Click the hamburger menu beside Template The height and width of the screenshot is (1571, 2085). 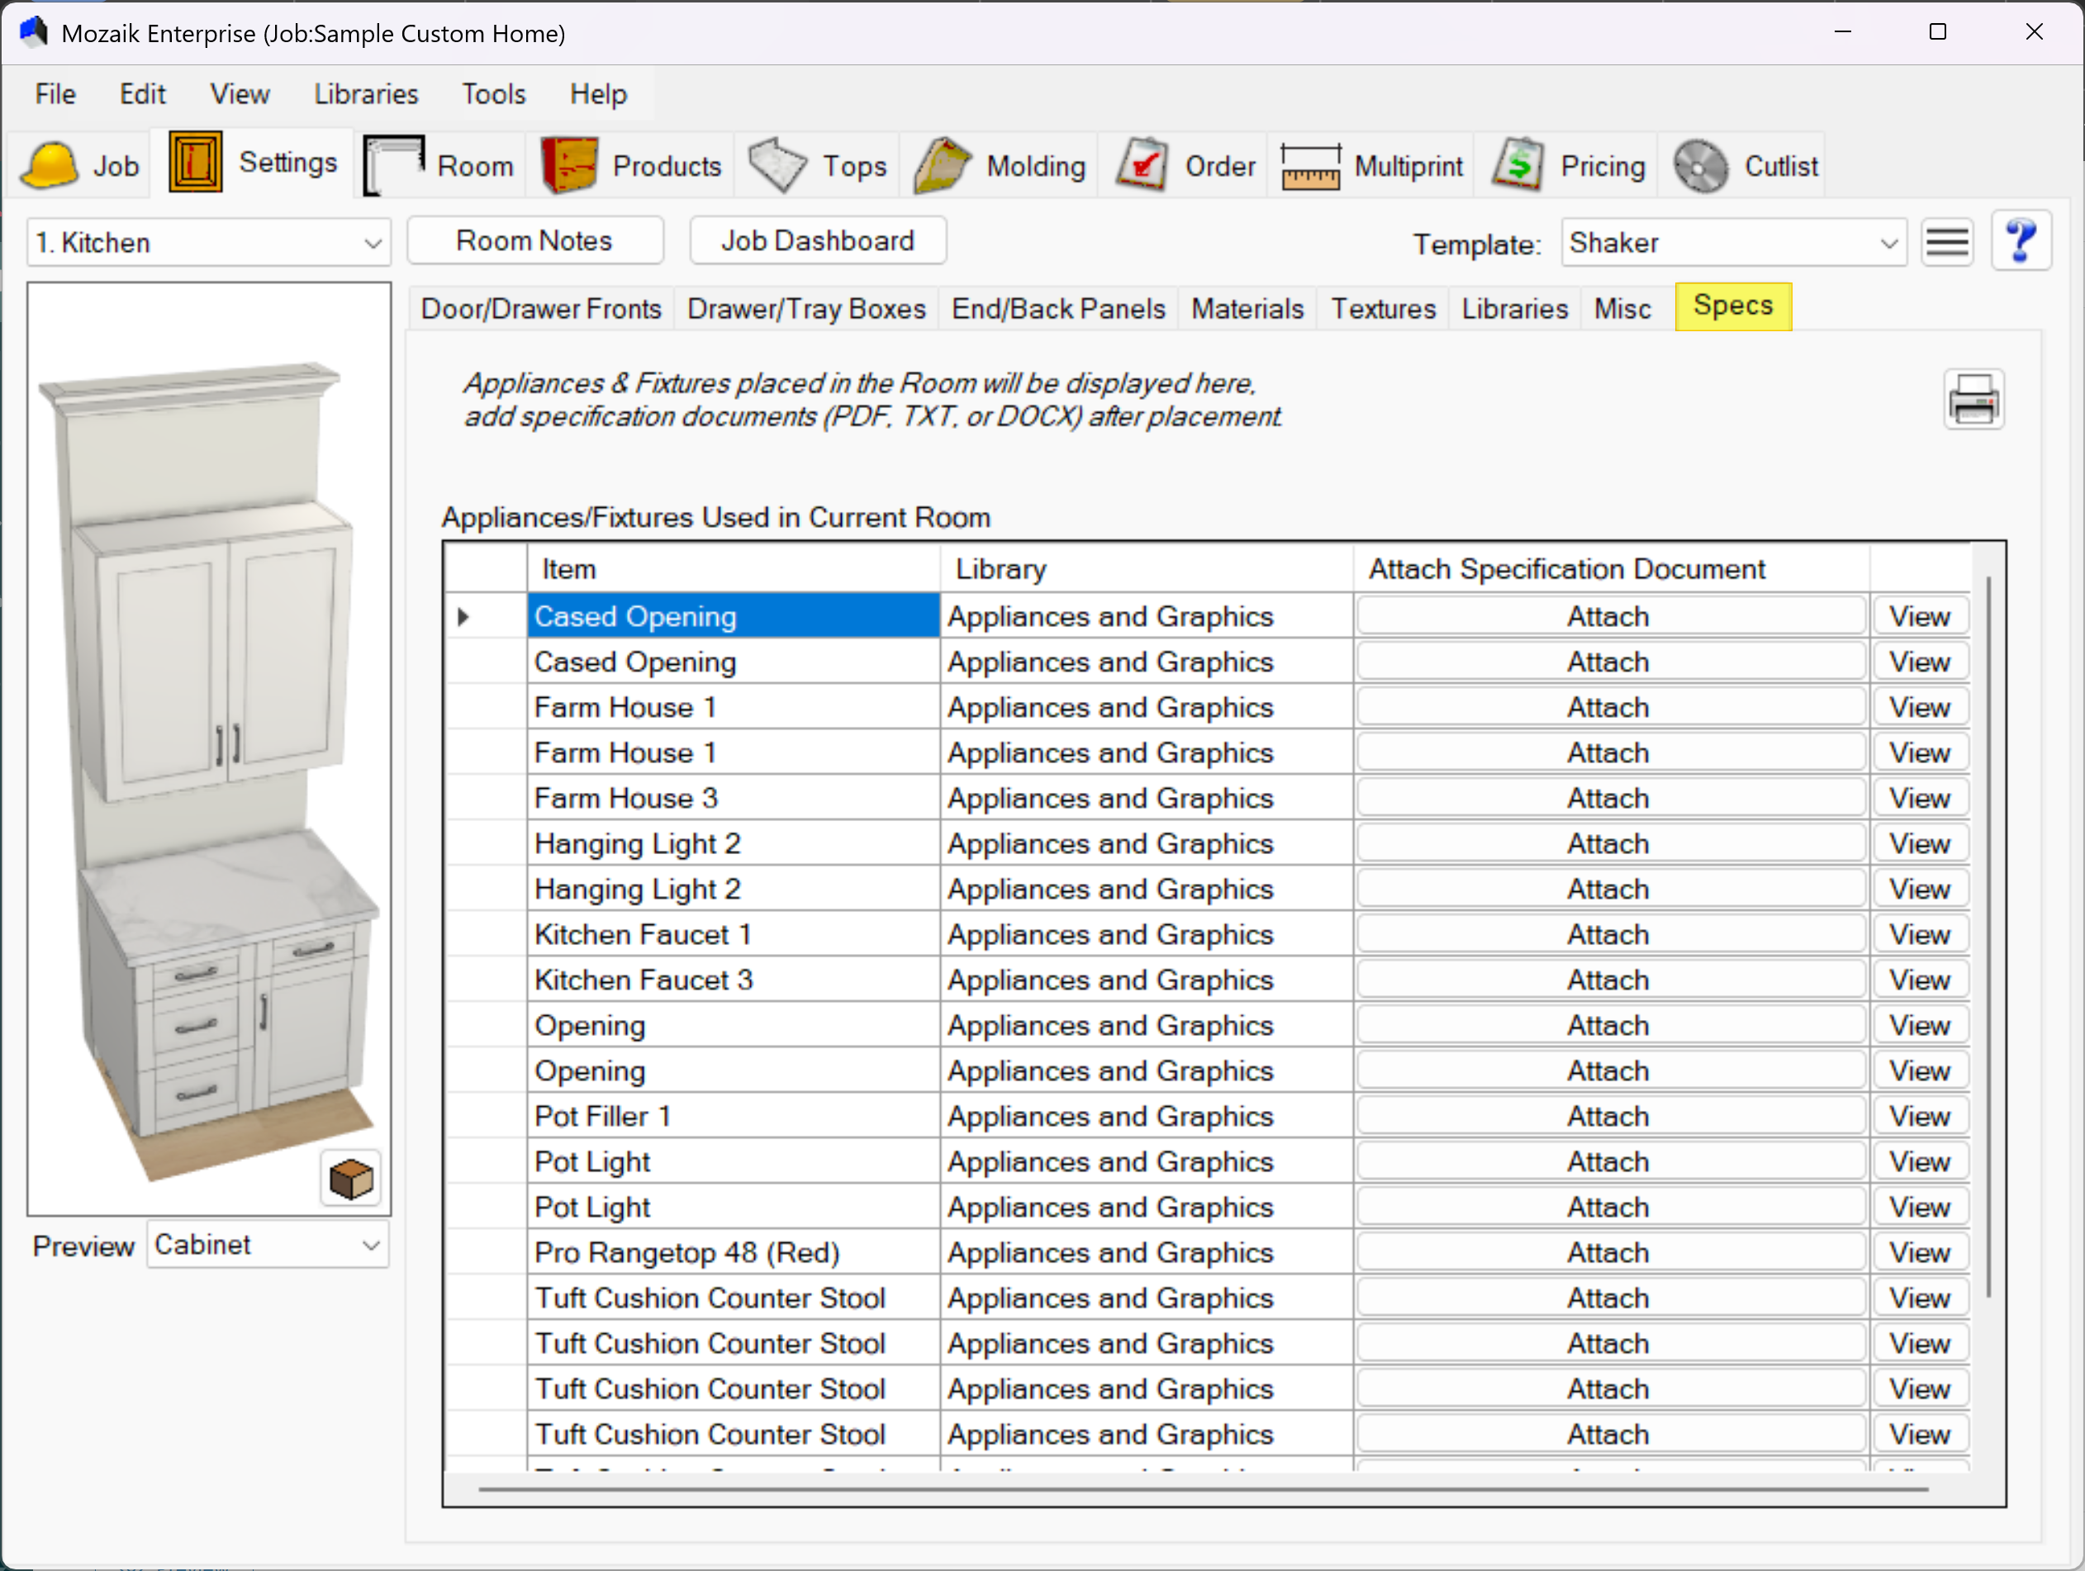pyautogui.click(x=1946, y=243)
